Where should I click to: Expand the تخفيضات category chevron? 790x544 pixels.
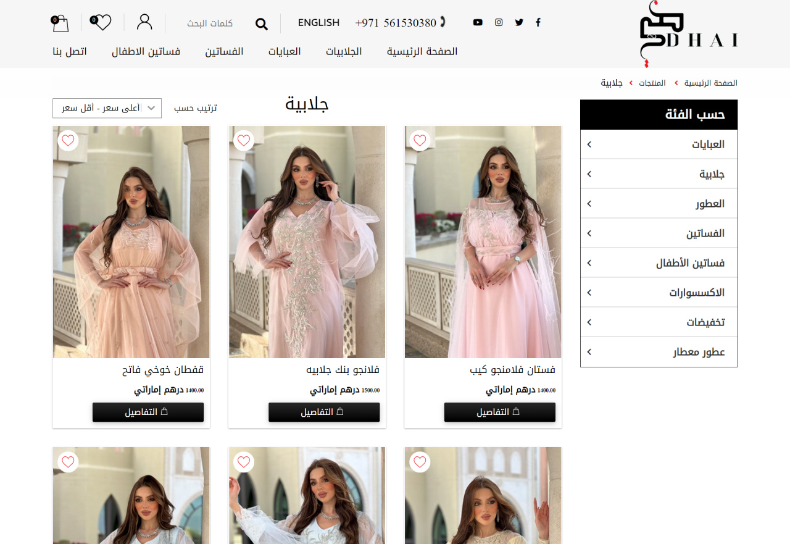pos(589,322)
